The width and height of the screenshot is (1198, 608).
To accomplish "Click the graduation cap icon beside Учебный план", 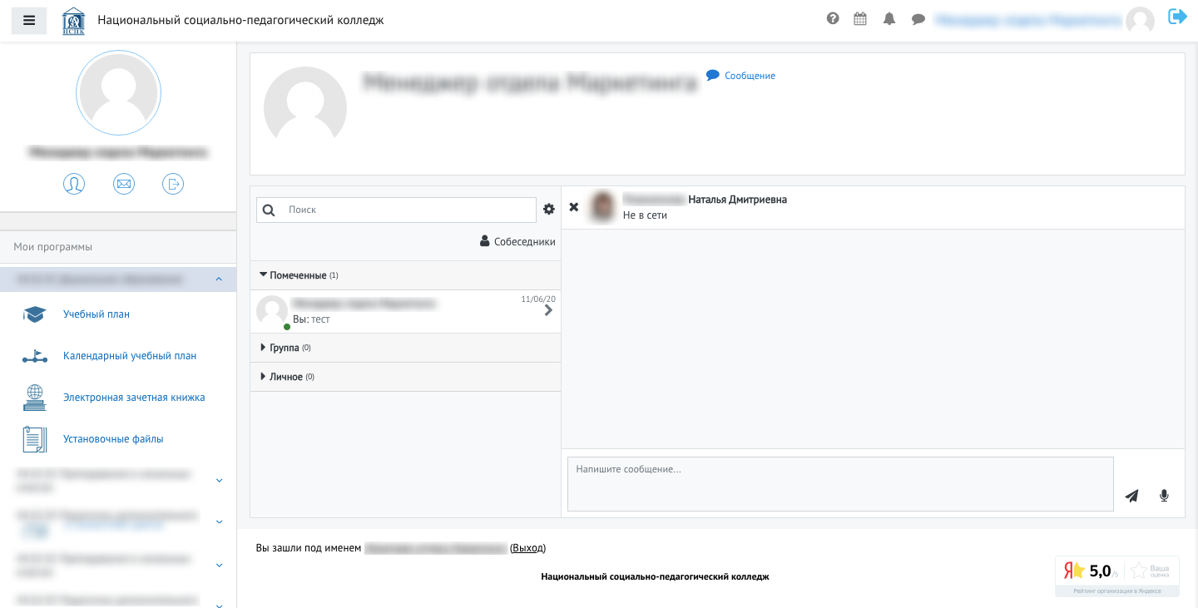I will pyautogui.click(x=34, y=314).
